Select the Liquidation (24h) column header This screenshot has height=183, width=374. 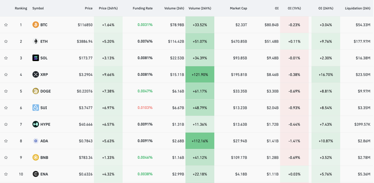pyautogui.click(x=358, y=8)
